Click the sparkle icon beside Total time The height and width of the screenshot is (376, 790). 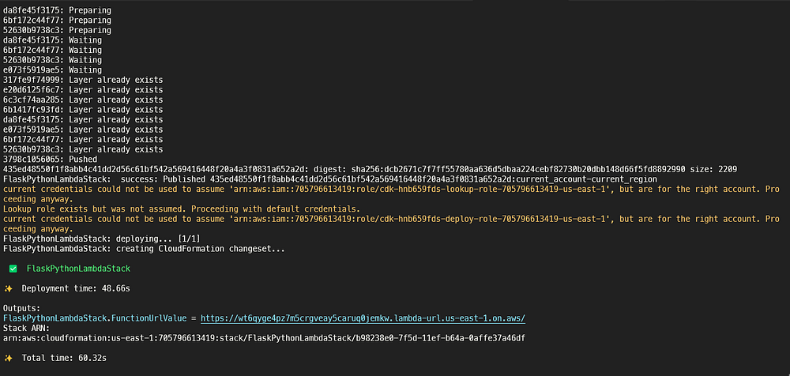point(8,358)
